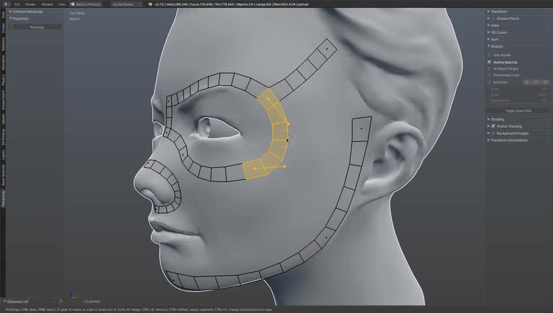Click the 'Mem:603.41M' readout in the header
Screen dimensions: 553x313
(x=284, y=4)
